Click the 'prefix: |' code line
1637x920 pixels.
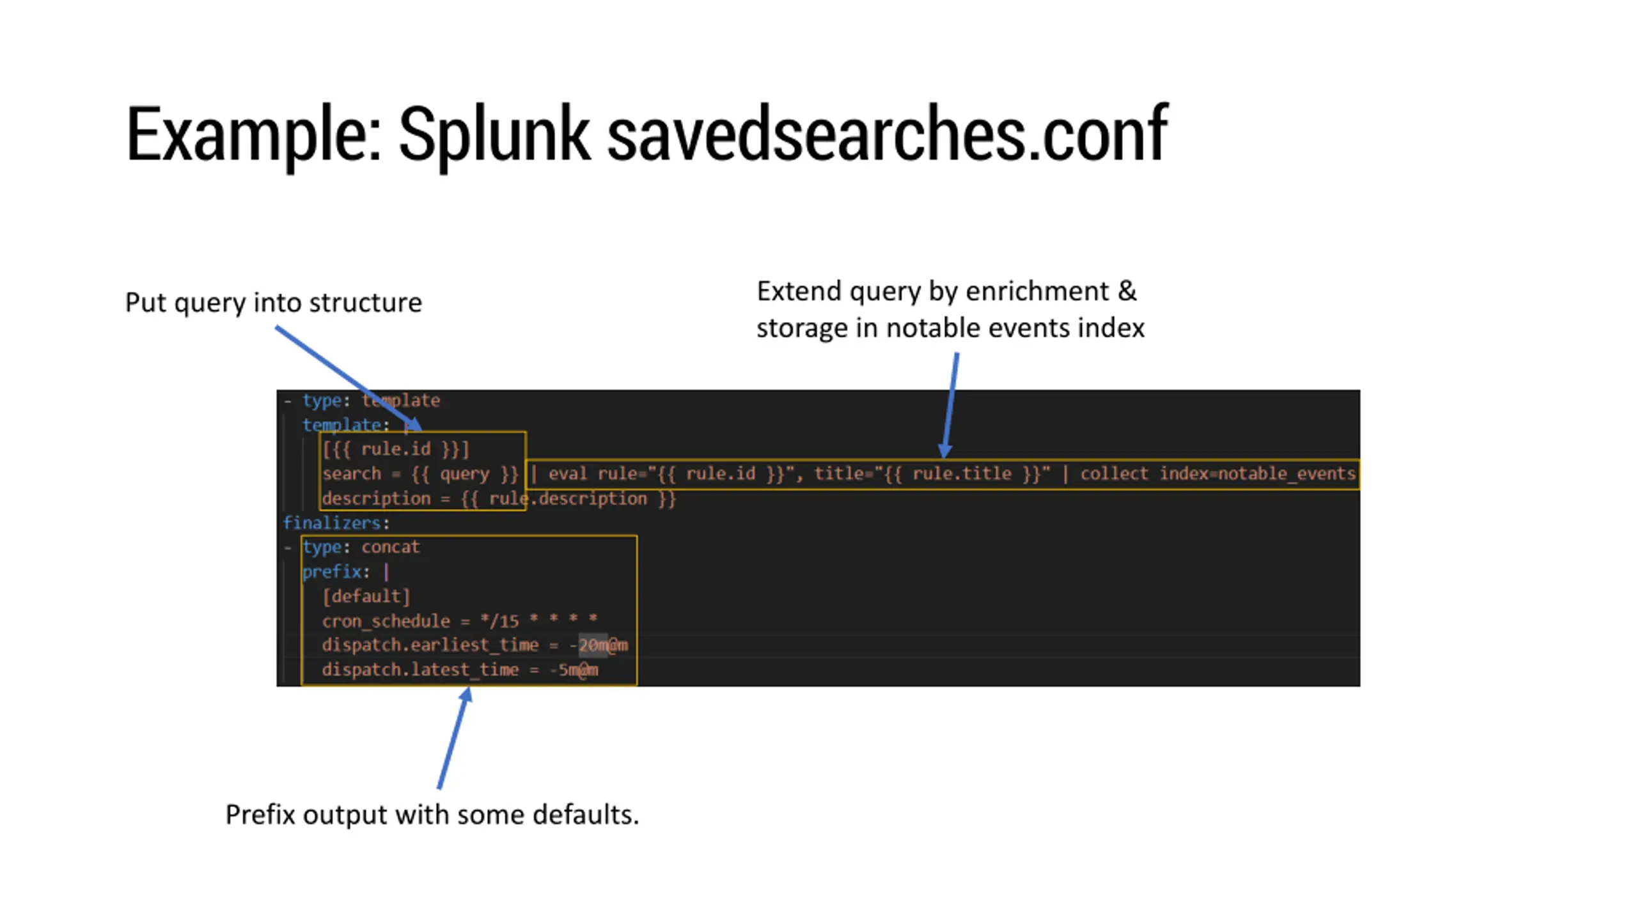(346, 572)
